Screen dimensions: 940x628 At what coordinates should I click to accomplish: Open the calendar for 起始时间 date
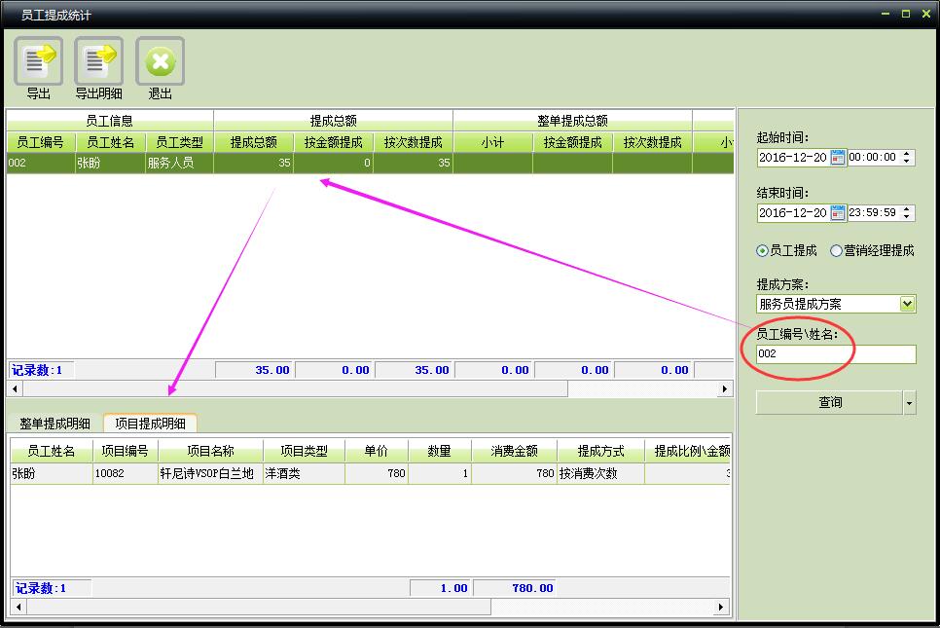[838, 158]
